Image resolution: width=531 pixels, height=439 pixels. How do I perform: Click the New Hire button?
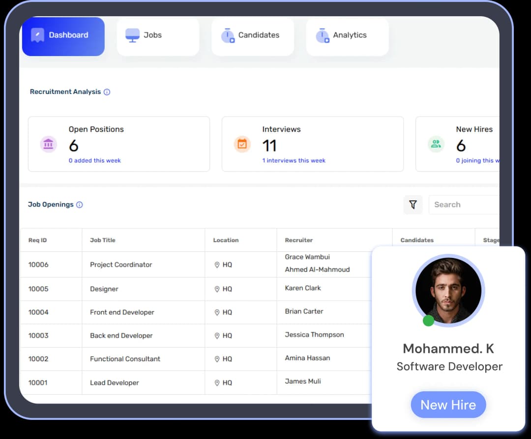(x=448, y=405)
